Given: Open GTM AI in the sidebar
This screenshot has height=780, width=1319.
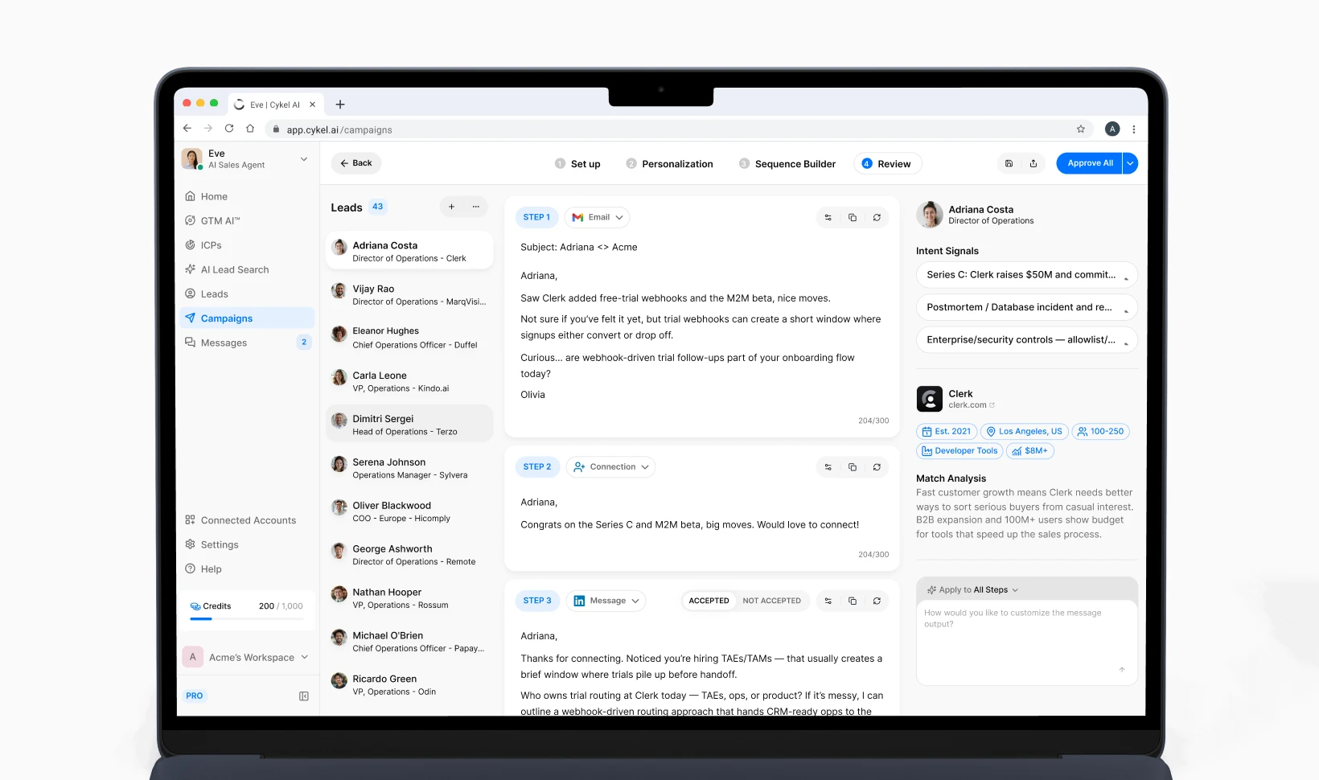Looking at the screenshot, I should 247,220.
